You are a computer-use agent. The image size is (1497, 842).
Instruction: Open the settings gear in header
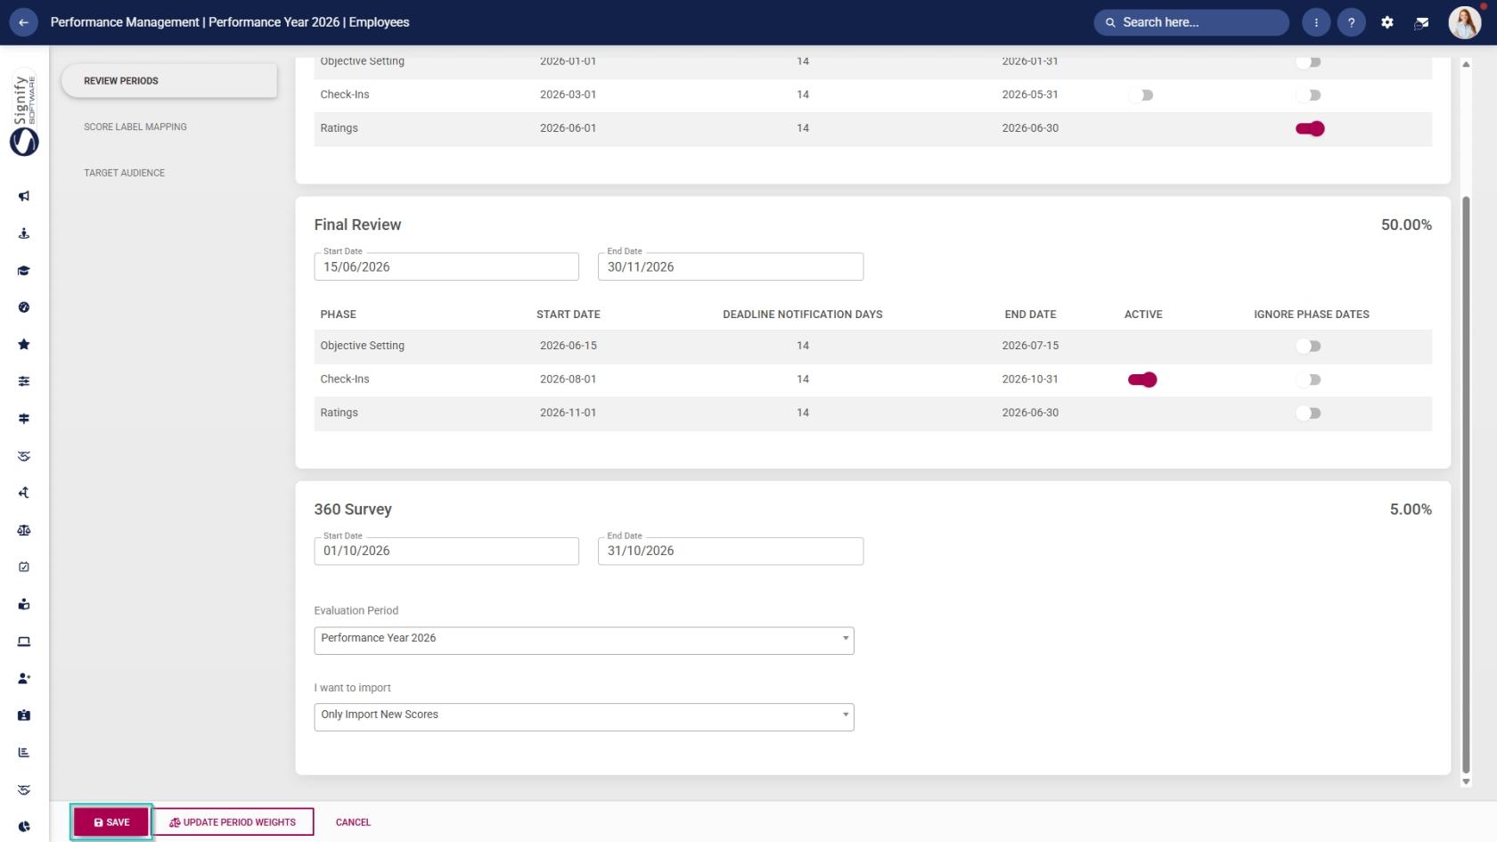pos(1387,22)
